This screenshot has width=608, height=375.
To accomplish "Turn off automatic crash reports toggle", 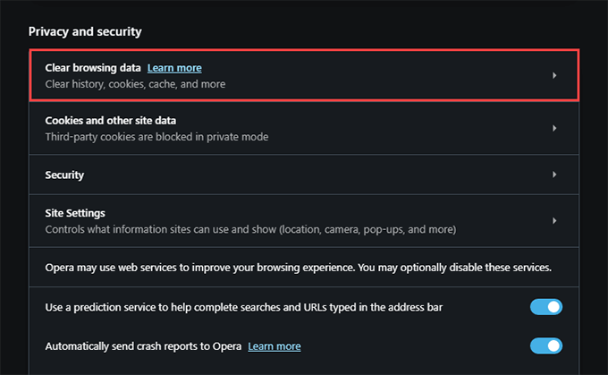I will 545,345.
